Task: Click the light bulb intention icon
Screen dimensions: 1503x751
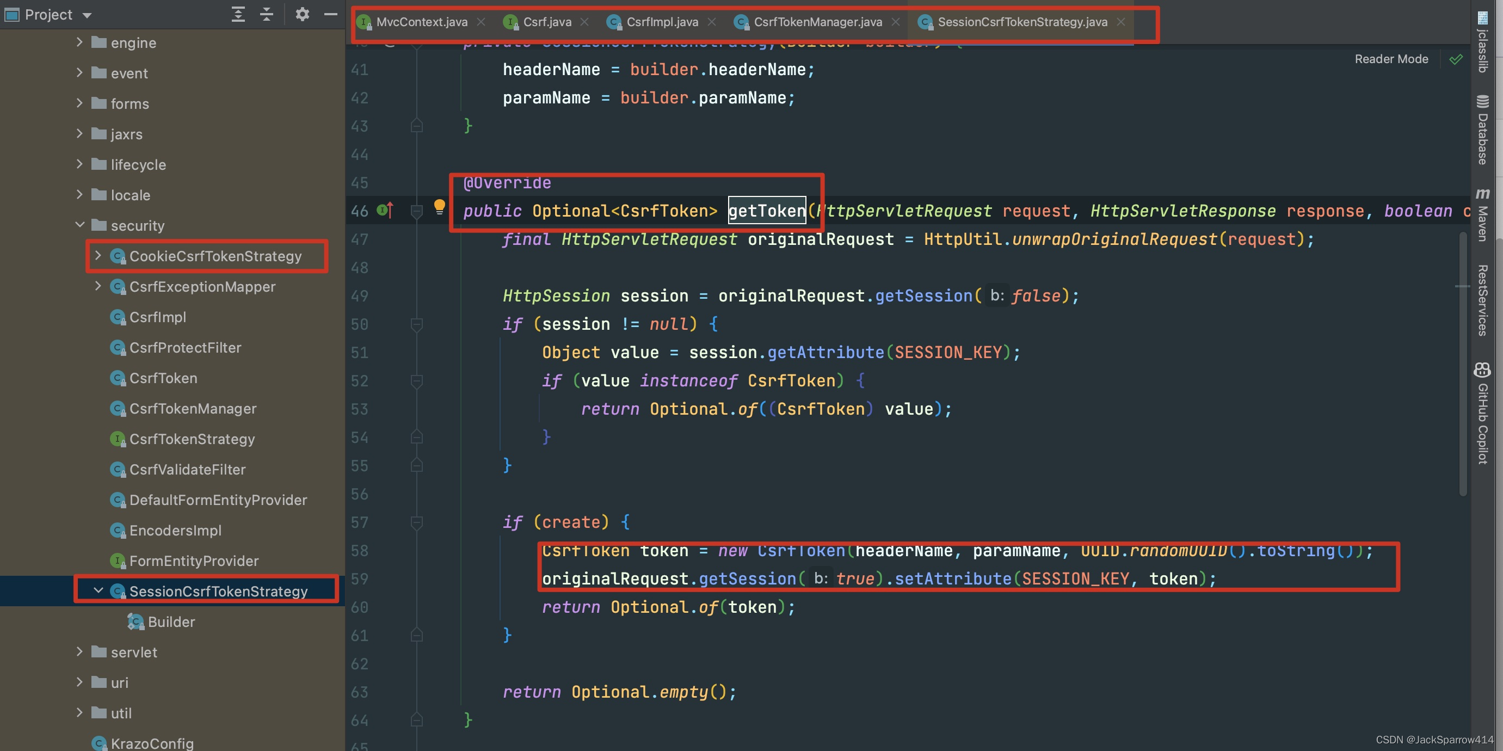Action: click(439, 207)
